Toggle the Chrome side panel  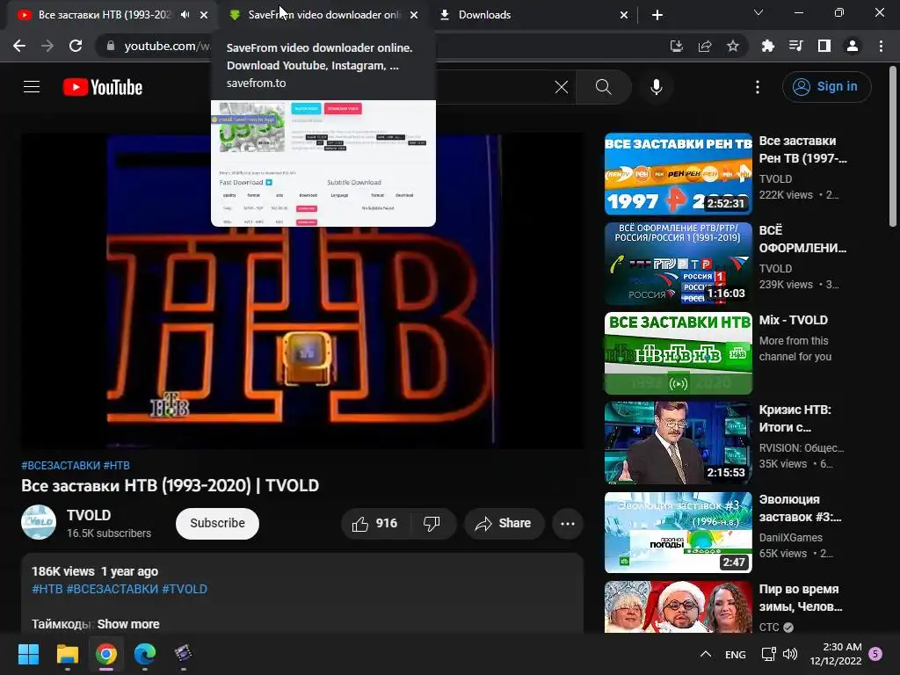824,46
